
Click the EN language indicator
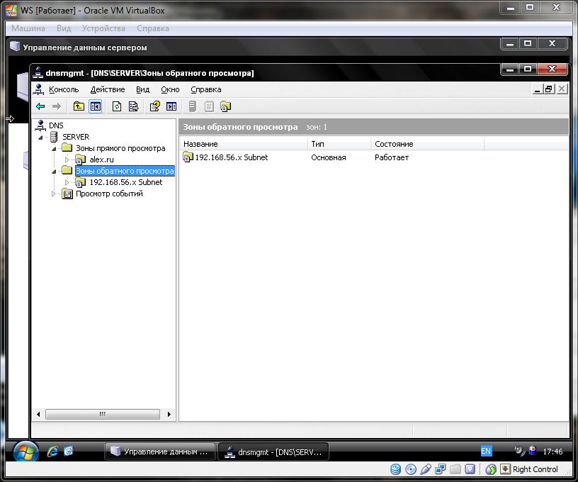click(x=486, y=451)
